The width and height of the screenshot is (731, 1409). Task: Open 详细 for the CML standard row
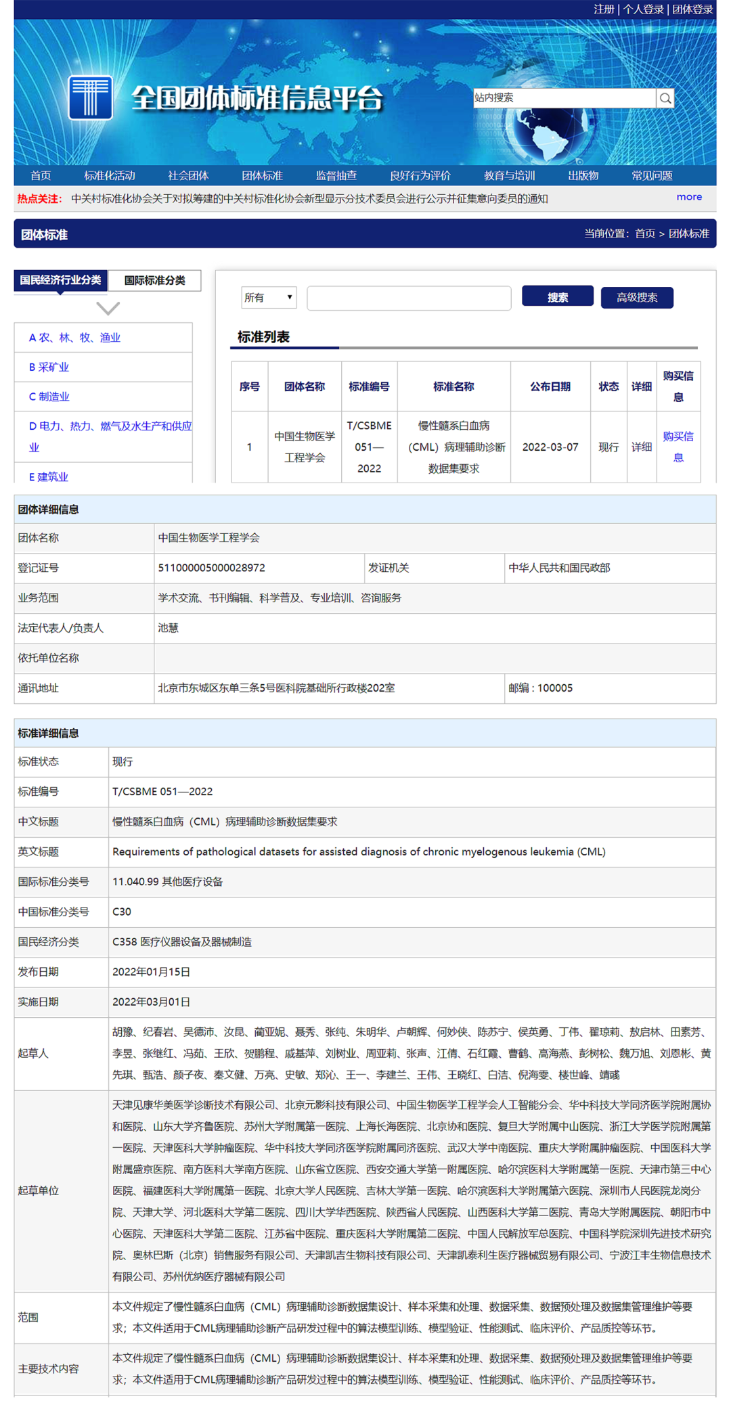[641, 447]
